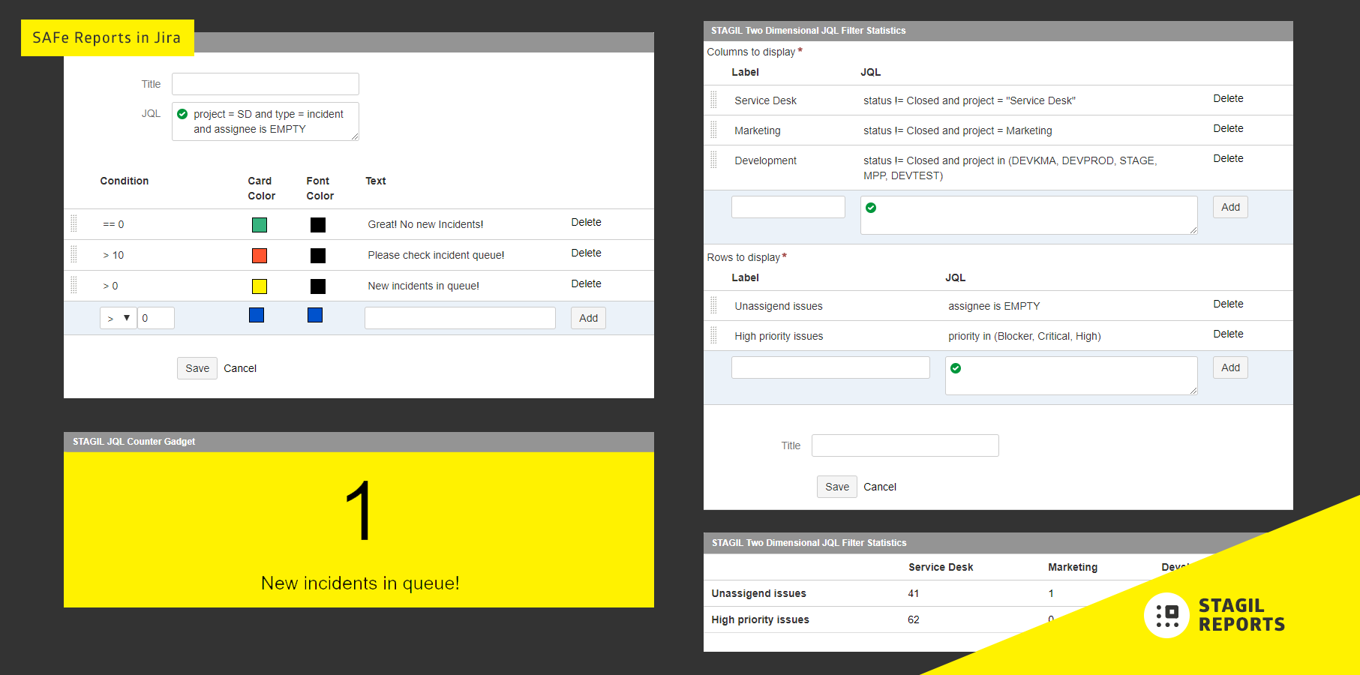Delete the High priority issues row
Screen dimensions: 1360x675
(x=1228, y=334)
